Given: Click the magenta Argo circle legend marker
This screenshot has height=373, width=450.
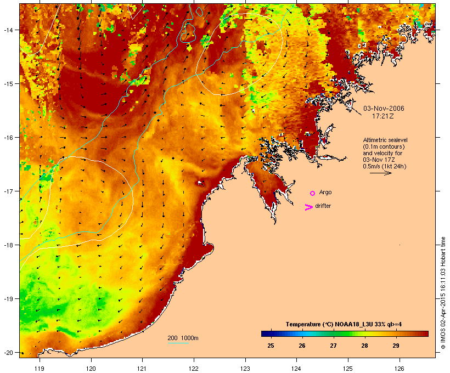Looking at the screenshot, I should click(313, 193).
